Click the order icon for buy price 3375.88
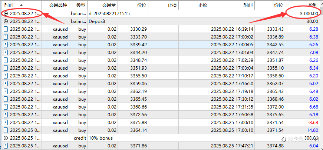The width and height of the screenshot is (323, 150). (x=6, y=122)
